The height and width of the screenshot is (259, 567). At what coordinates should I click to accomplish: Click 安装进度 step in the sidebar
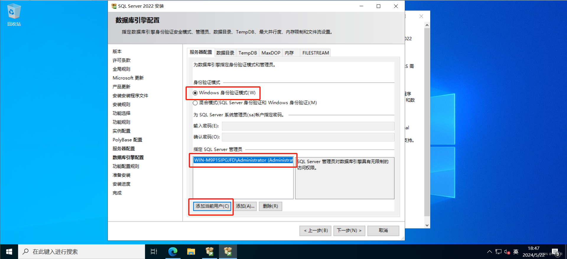click(121, 184)
